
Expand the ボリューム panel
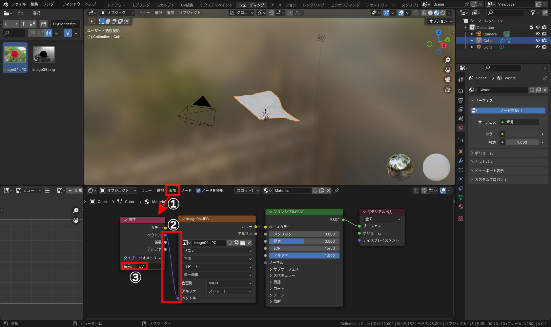pyautogui.click(x=508, y=153)
